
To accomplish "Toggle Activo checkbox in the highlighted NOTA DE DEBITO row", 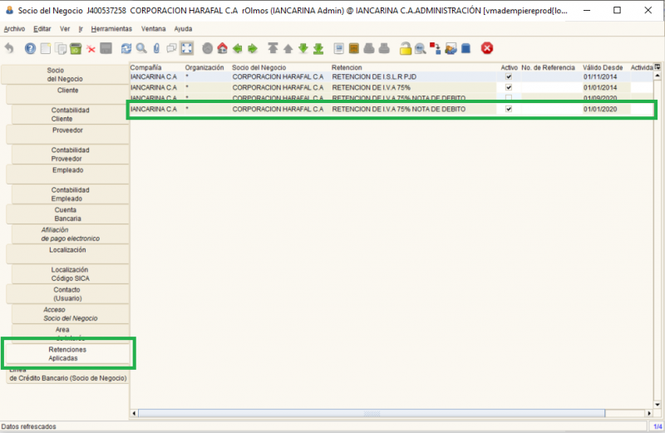I will tap(508, 109).
